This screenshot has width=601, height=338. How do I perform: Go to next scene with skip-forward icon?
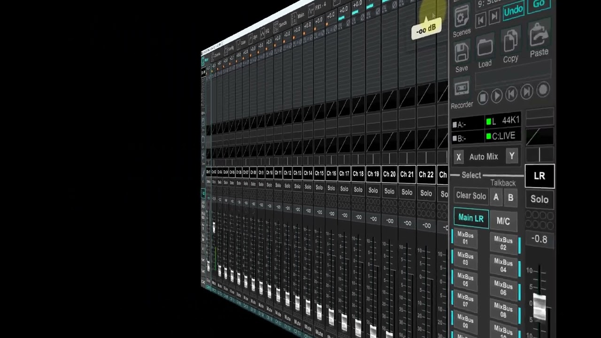click(494, 17)
